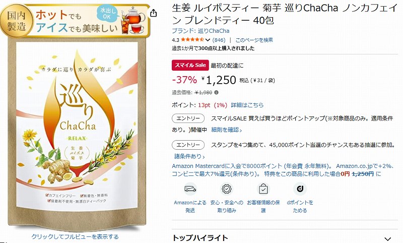
Task: Click このページを検索 link
Action: point(254,40)
